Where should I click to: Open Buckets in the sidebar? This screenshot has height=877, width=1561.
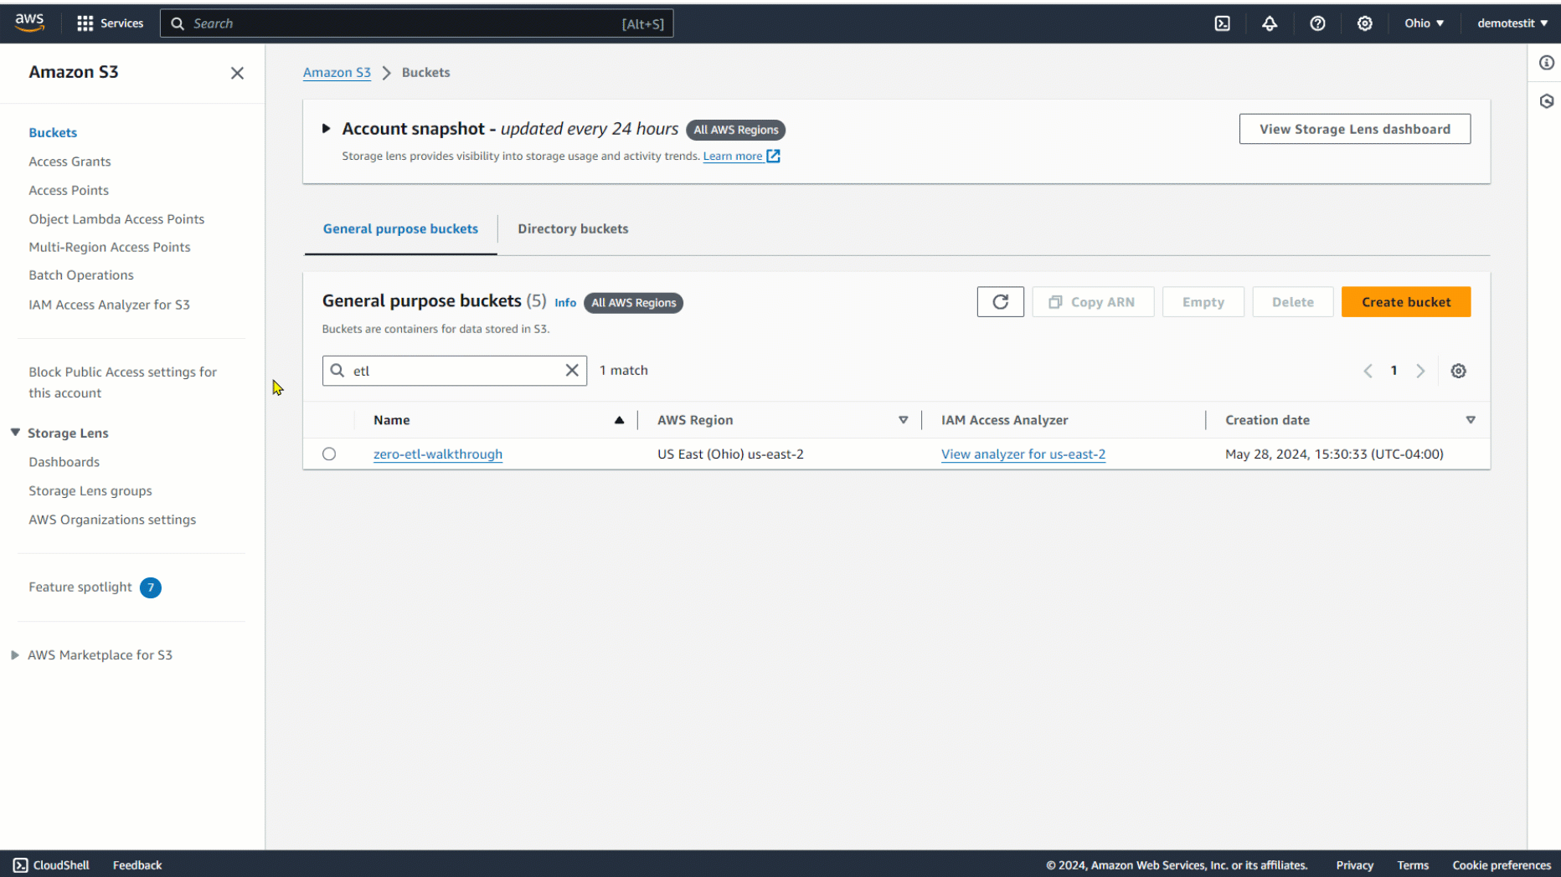(x=53, y=133)
